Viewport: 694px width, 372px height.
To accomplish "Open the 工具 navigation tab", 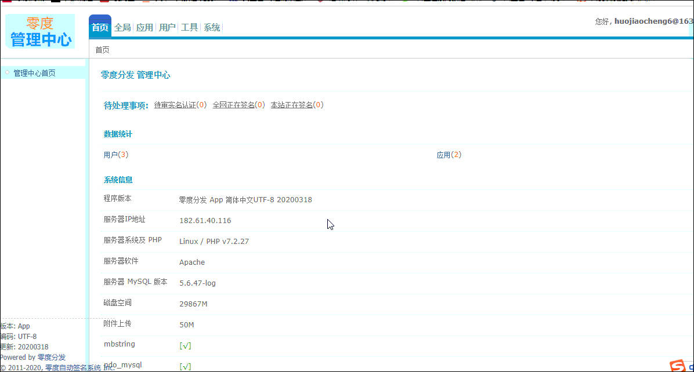I will [189, 27].
